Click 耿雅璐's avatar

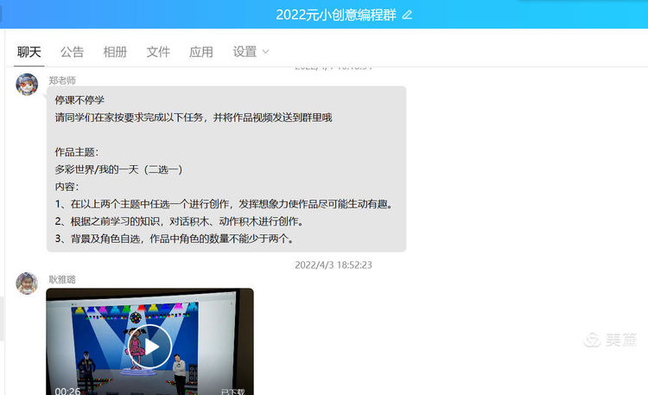pos(27,284)
